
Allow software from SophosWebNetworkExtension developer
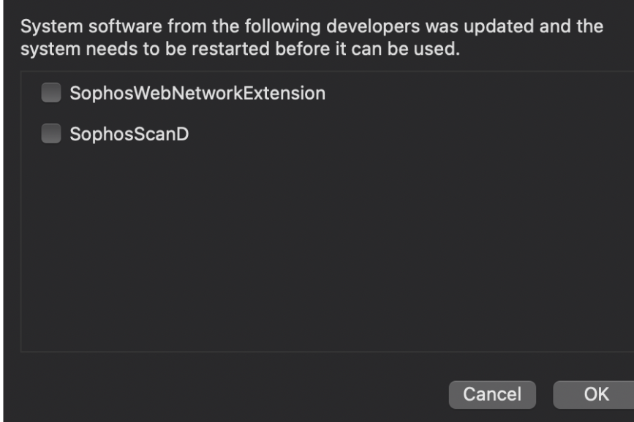tap(50, 93)
